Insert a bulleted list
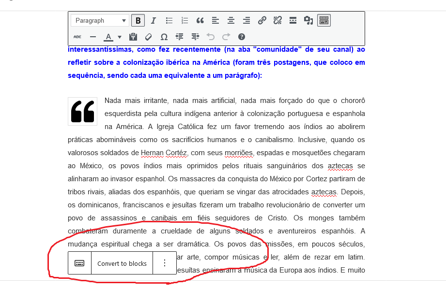 [169, 20]
